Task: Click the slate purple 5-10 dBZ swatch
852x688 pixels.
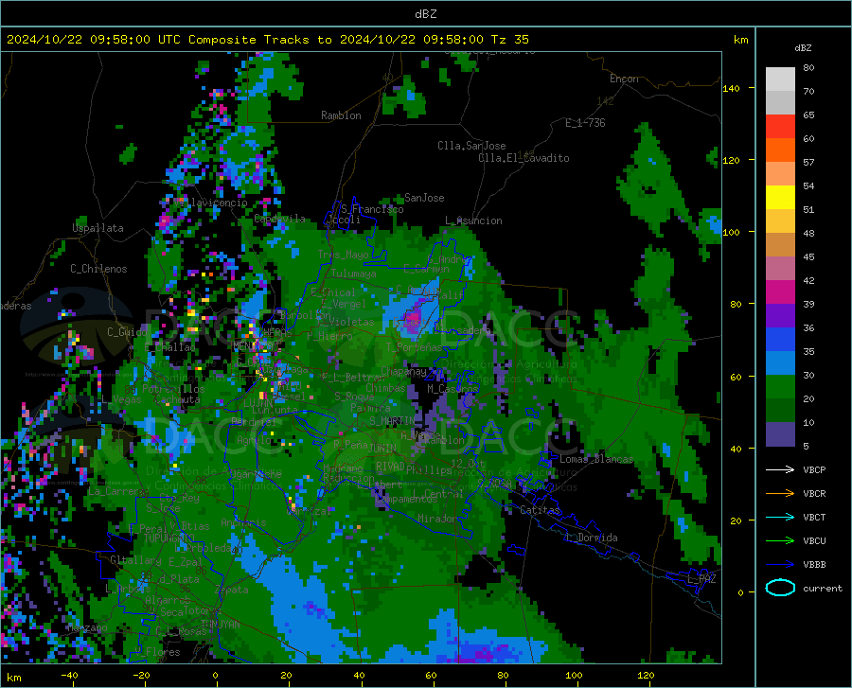Action: [x=780, y=434]
